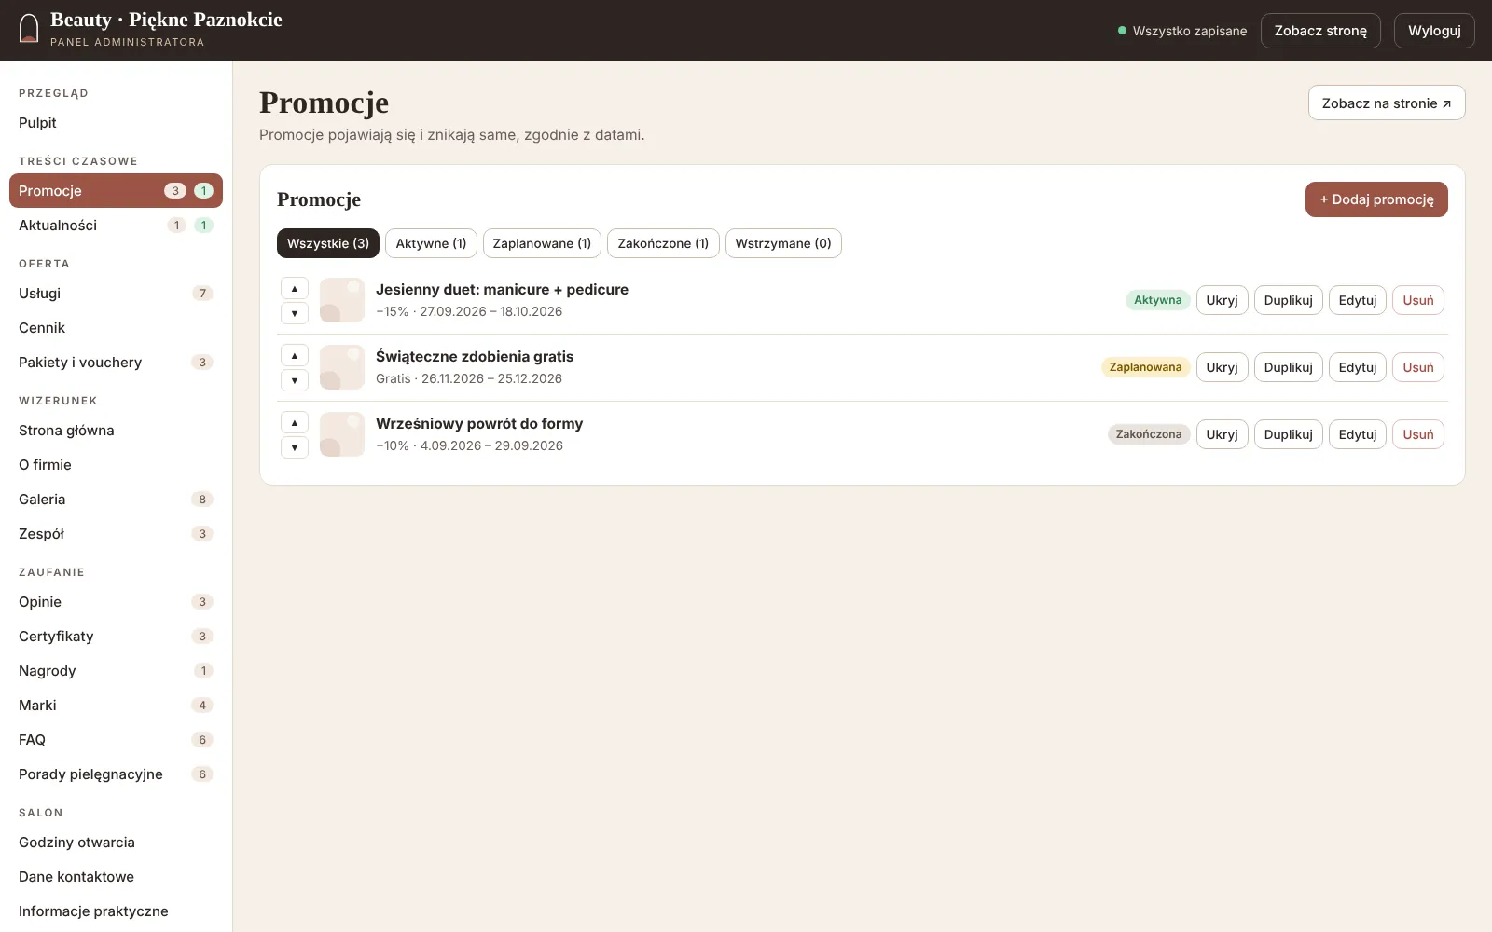The image size is (1492, 932).
Task: Filter by Zakończone (1) promotions
Action: click(x=663, y=243)
